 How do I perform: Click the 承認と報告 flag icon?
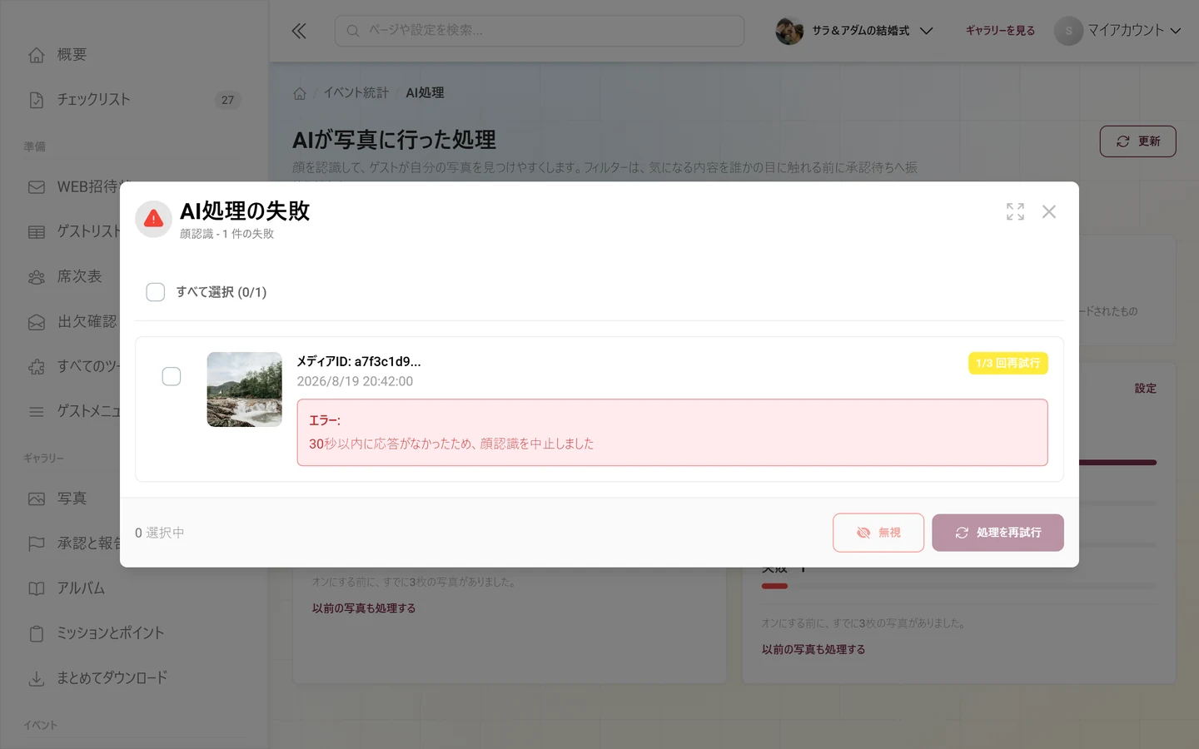tap(37, 543)
